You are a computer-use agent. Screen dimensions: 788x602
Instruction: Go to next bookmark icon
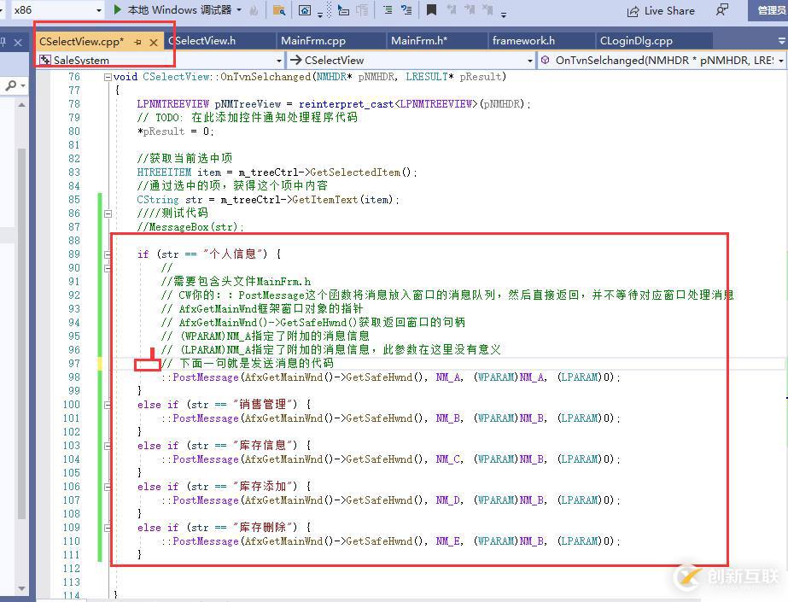(470, 10)
